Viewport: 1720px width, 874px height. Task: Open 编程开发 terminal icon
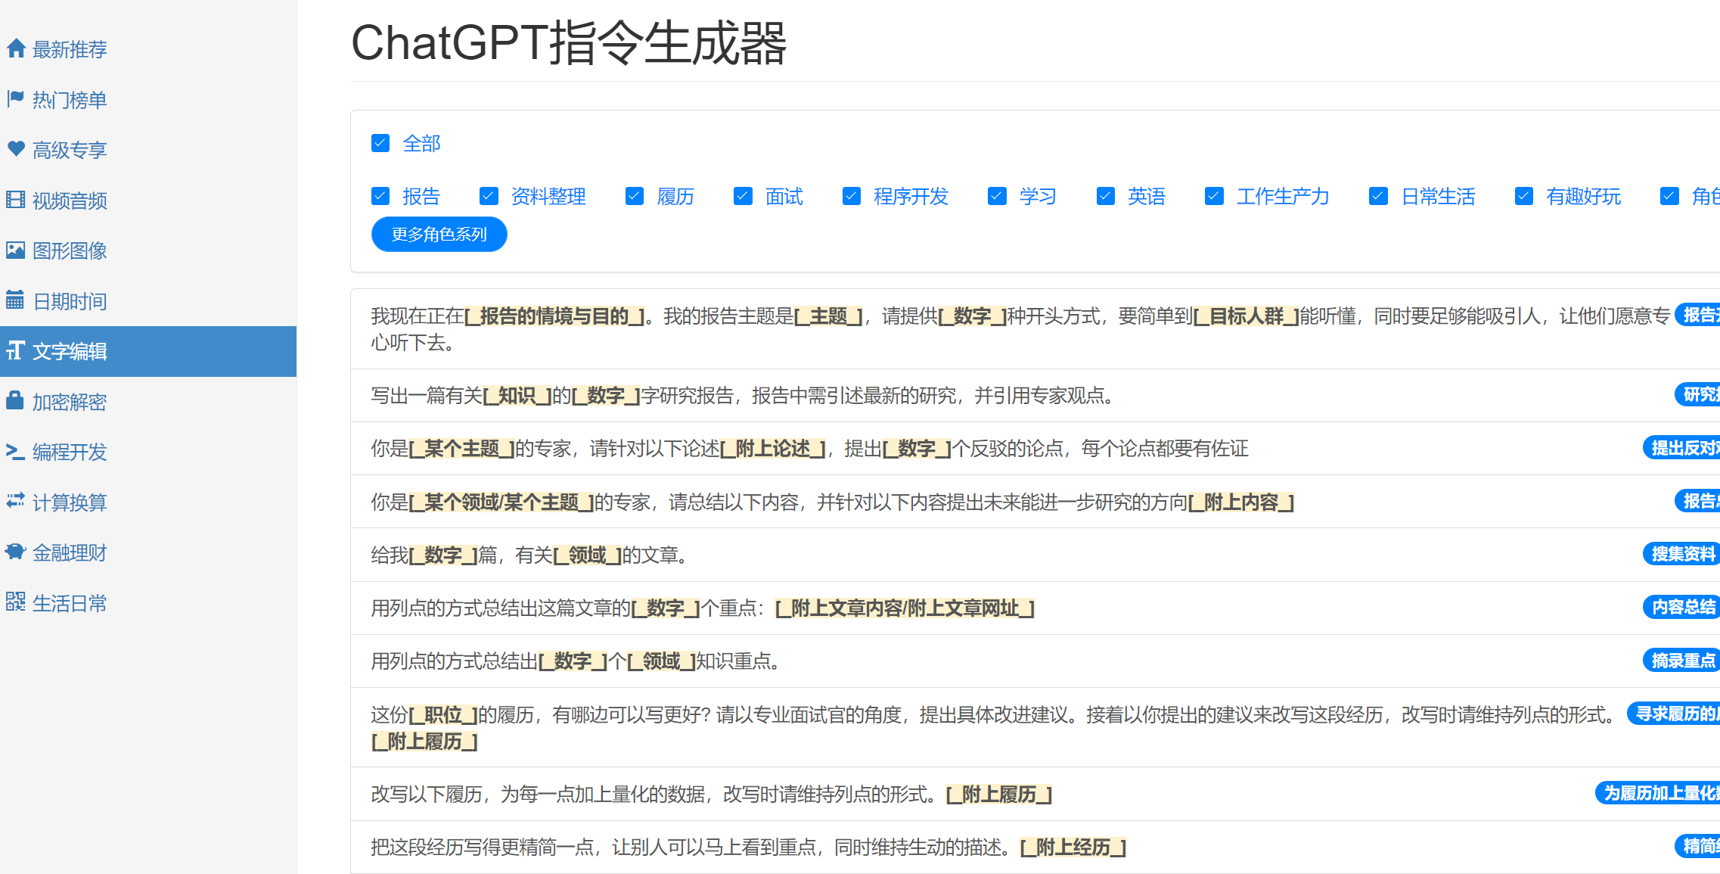pyautogui.click(x=16, y=452)
